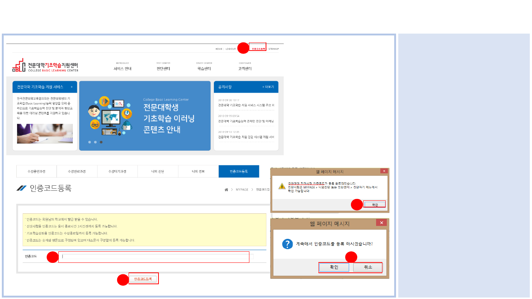
Task: Click 취소 in the question dialog
Action: coord(368,267)
